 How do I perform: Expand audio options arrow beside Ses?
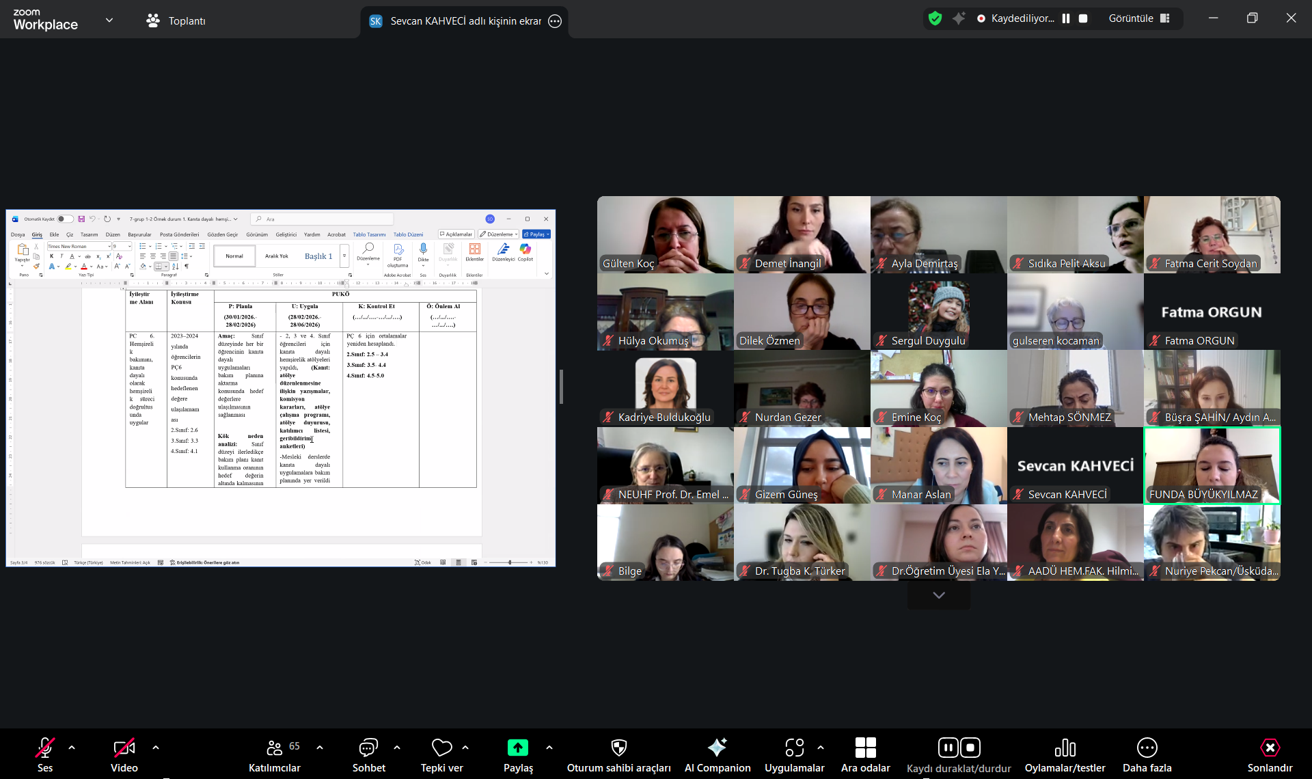(72, 748)
